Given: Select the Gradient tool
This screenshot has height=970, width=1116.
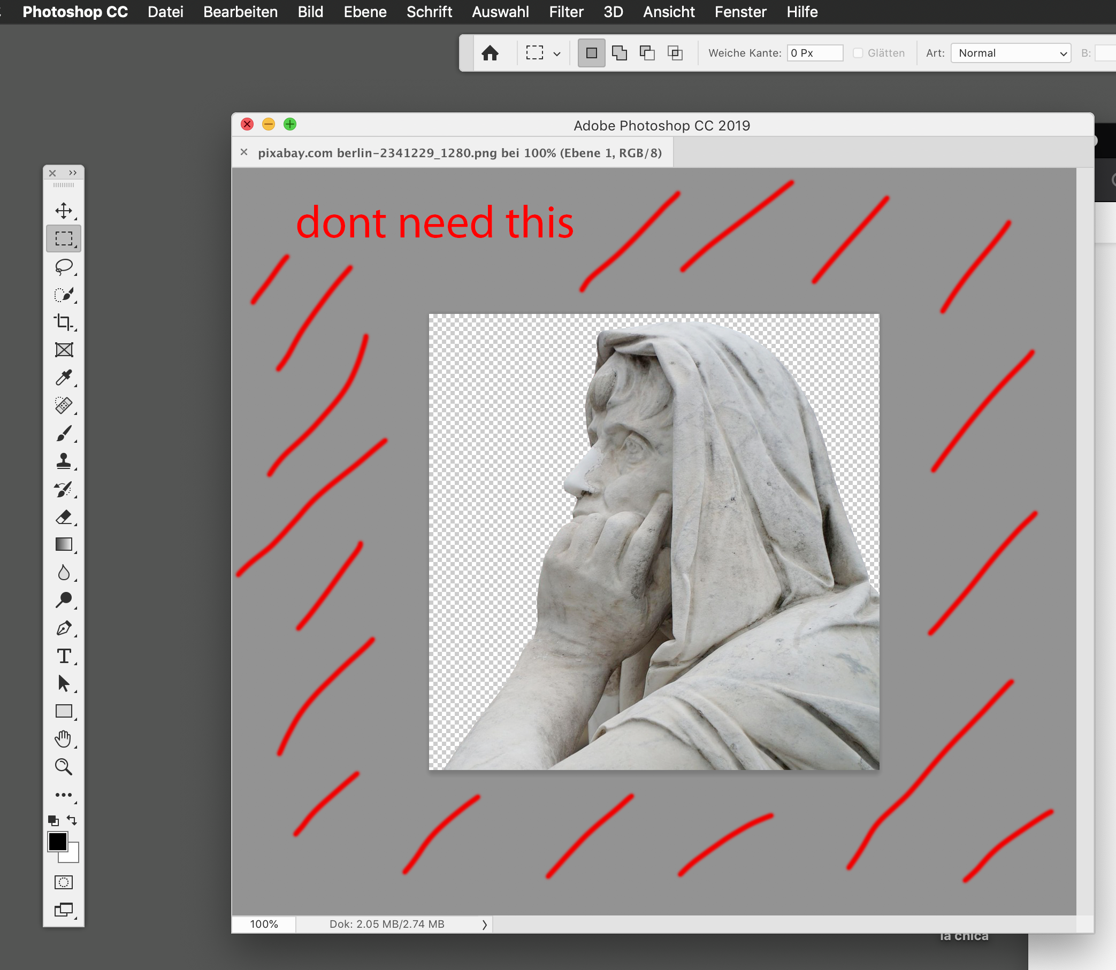Looking at the screenshot, I should [63, 544].
